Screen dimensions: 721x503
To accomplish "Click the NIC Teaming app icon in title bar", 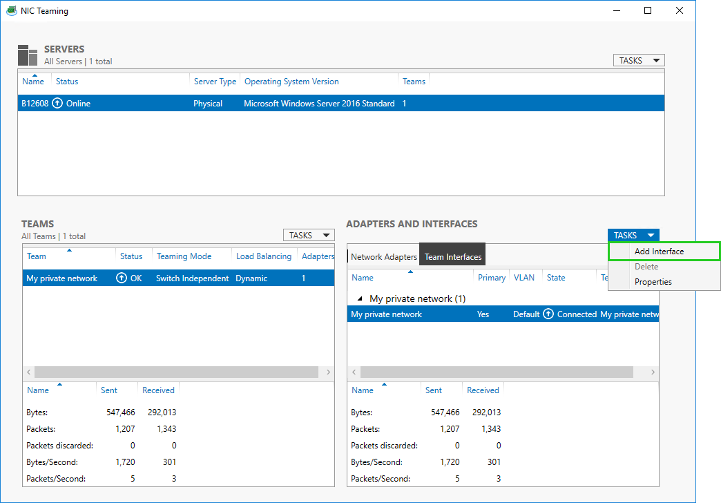I will [11, 11].
